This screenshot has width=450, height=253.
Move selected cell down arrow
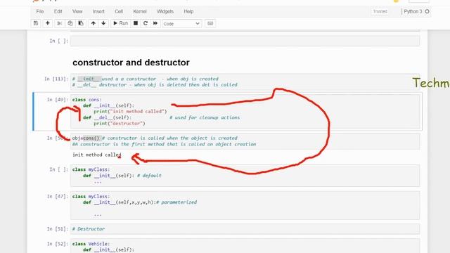point(103,23)
